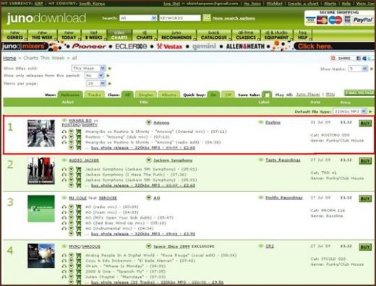Open the MJ Cole AO green cover thumbnail
The width and height of the screenshot is (376, 286).
point(41,209)
